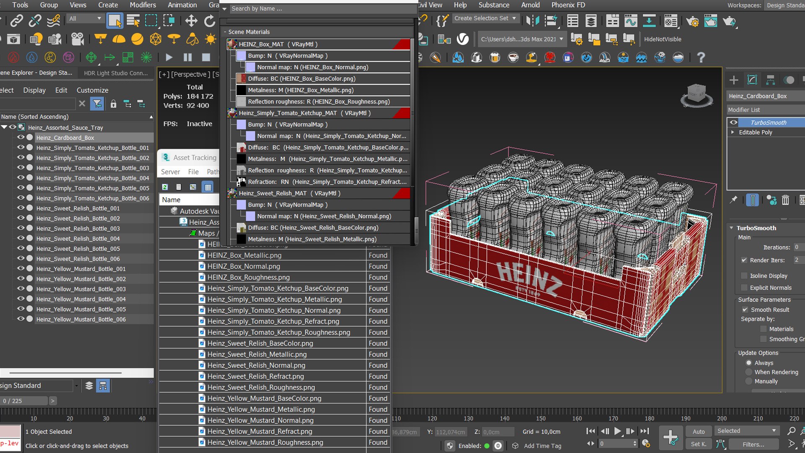This screenshot has height=453, width=805.
Task: Click the Link selection chain icon
Action: click(17, 21)
